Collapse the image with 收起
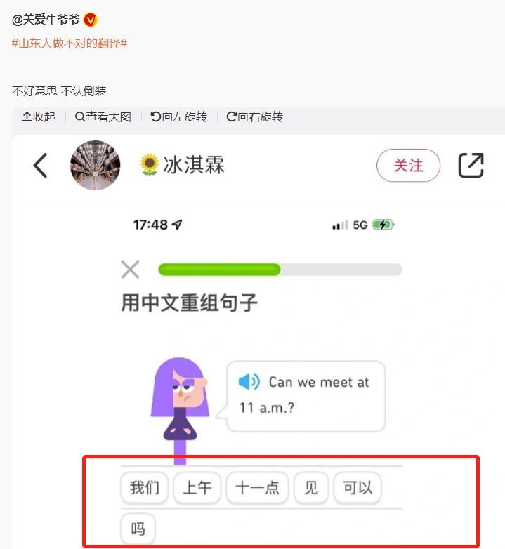The height and width of the screenshot is (549, 505). click(x=39, y=117)
